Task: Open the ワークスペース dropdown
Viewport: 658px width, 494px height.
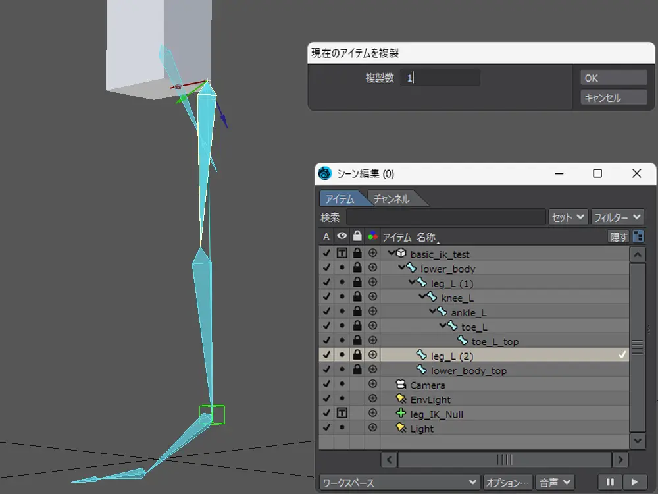Action: (x=399, y=483)
